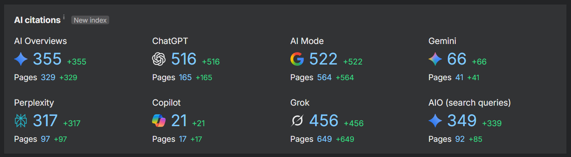Click the +97 pages change under Perplexity
The height and width of the screenshot is (157, 571).
click(x=61, y=139)
